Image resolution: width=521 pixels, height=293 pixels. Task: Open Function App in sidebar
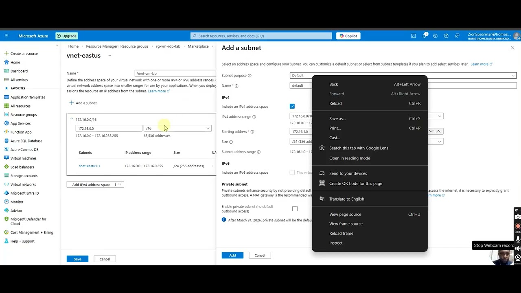coord(21,132)
